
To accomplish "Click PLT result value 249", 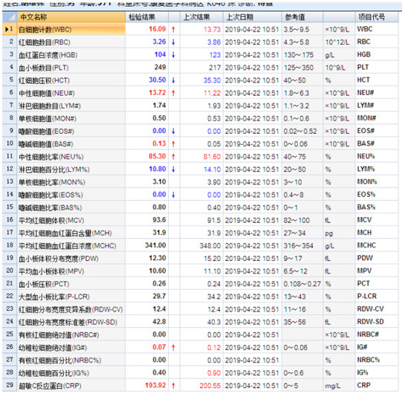I will coord(160,67).
